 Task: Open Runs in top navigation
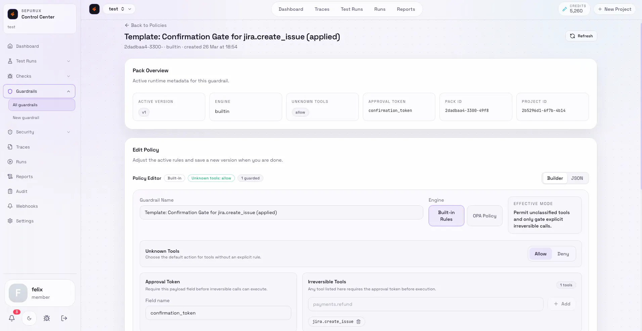click(380, 9)
